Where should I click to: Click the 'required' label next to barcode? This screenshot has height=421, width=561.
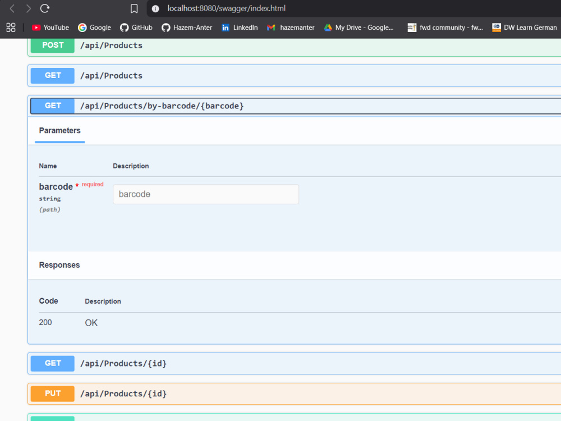(x=93, y=184)
